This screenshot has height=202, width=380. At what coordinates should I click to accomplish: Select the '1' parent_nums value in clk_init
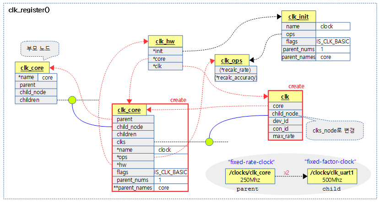[333, 49]
